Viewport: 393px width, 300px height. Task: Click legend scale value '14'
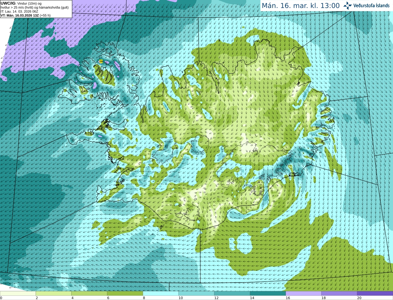pyautogui.click(x=252, y=298)
